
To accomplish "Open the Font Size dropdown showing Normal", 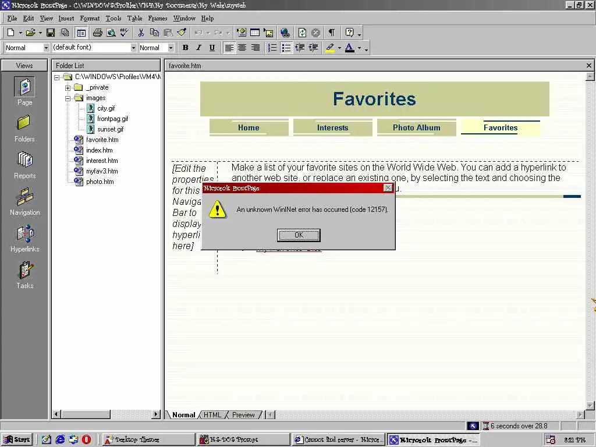I will point(171,48).
